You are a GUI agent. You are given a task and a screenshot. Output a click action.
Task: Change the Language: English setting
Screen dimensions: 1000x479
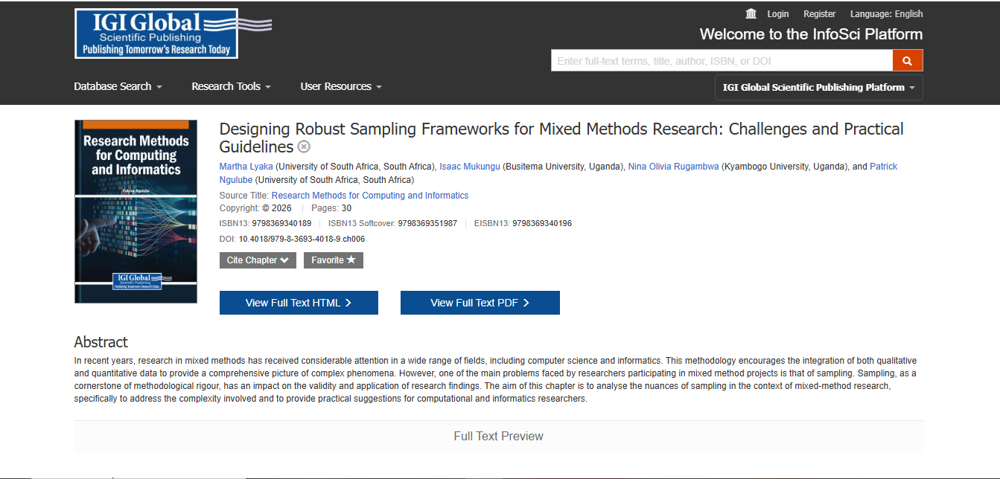coord(886,14)
